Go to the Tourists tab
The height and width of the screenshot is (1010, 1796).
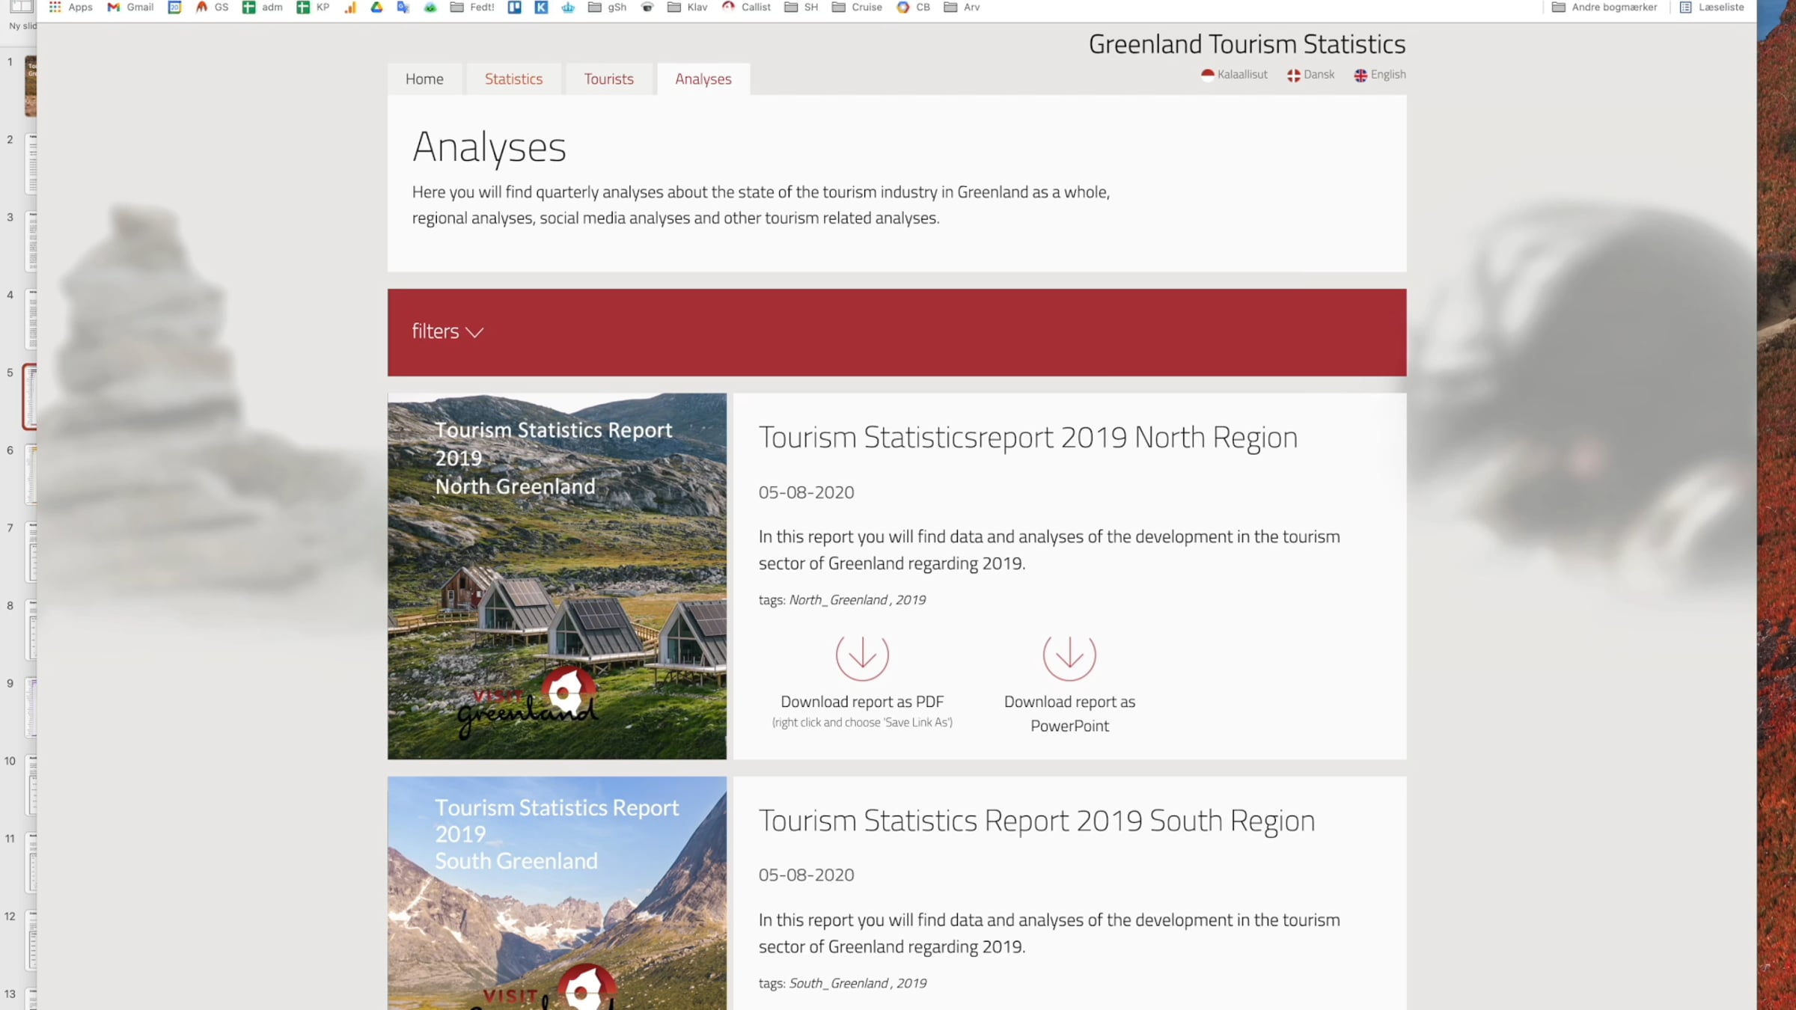click(x=608, y=79)
